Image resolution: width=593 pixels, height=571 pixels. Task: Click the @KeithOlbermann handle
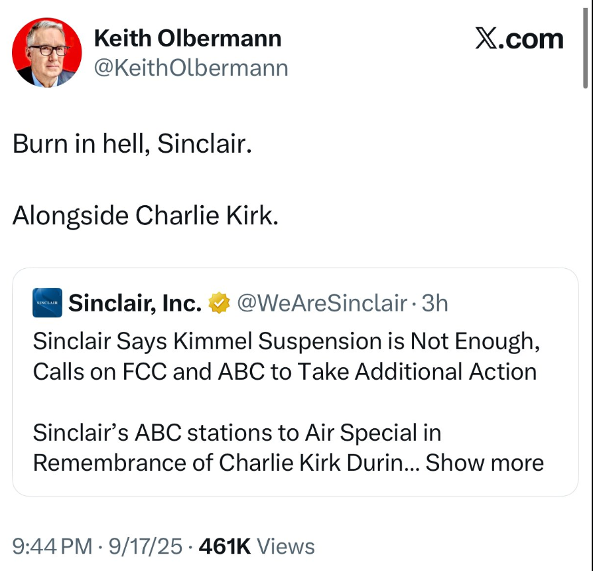pyautogui.click(x=191, y=68)
